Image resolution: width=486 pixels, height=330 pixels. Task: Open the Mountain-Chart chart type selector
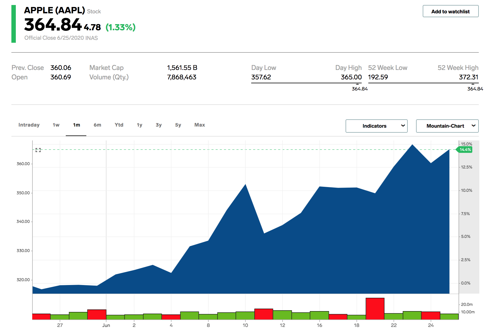pos(447,126)
